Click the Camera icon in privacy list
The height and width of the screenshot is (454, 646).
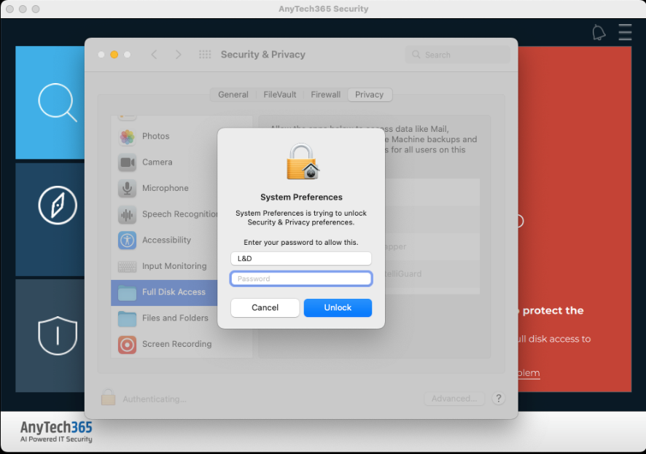click(128, 163)
